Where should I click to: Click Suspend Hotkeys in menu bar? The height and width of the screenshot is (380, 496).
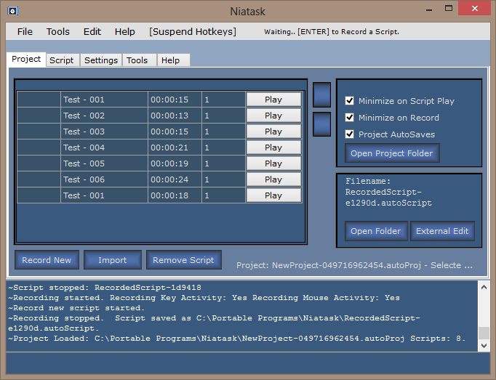click(x=192, y=32)
